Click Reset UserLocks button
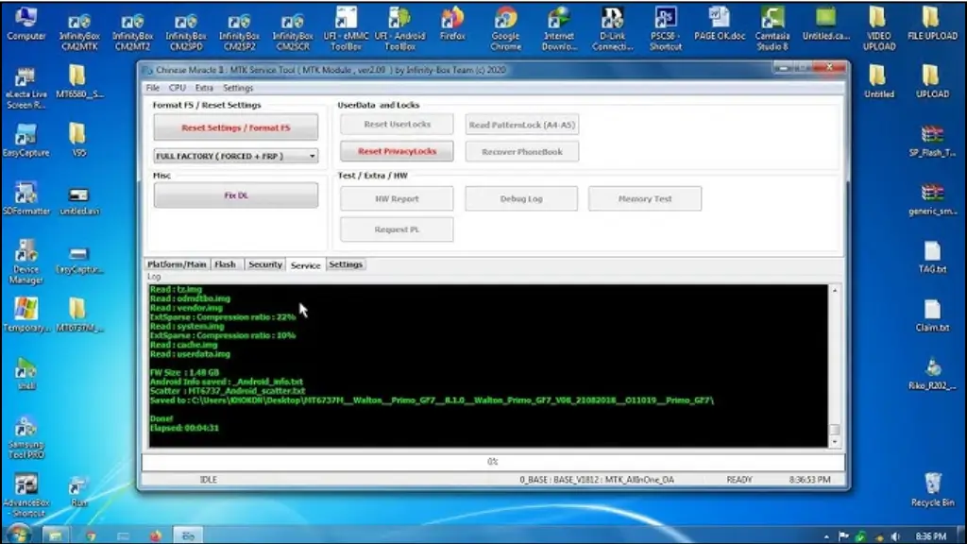The image size is (967, 544). [397, 124]
